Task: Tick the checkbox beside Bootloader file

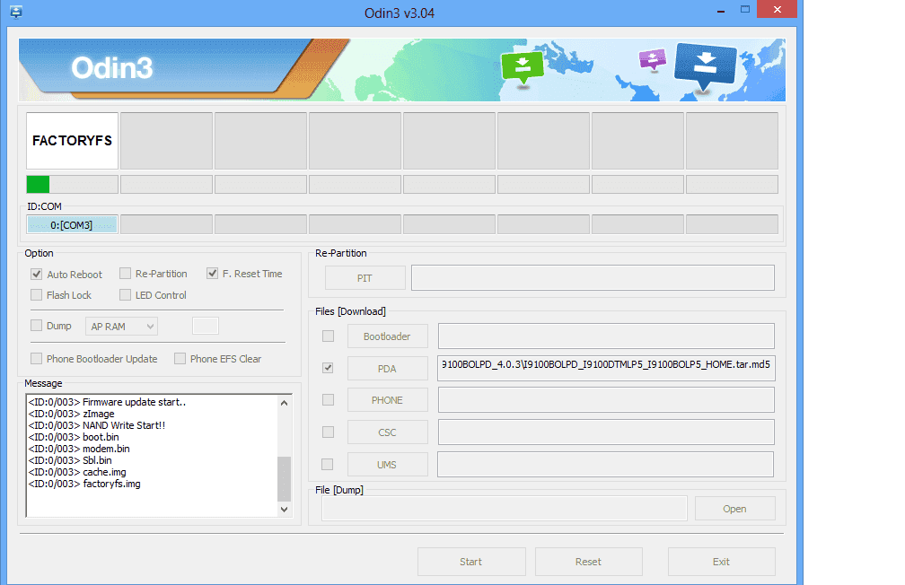Action: [328, 336]
